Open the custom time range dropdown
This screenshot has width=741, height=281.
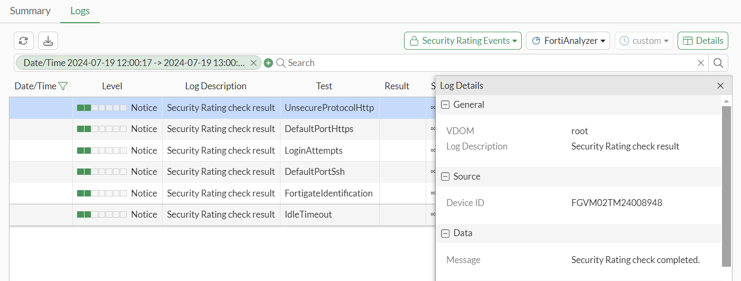pyautogui.click(x=644, y=41)
